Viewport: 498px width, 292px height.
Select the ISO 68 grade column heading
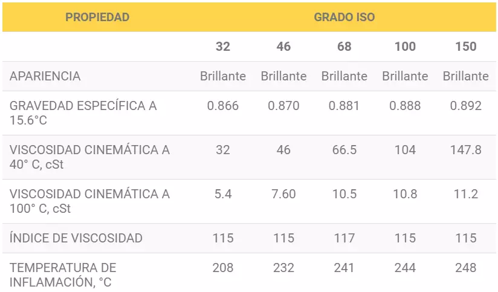click(344, 47)
